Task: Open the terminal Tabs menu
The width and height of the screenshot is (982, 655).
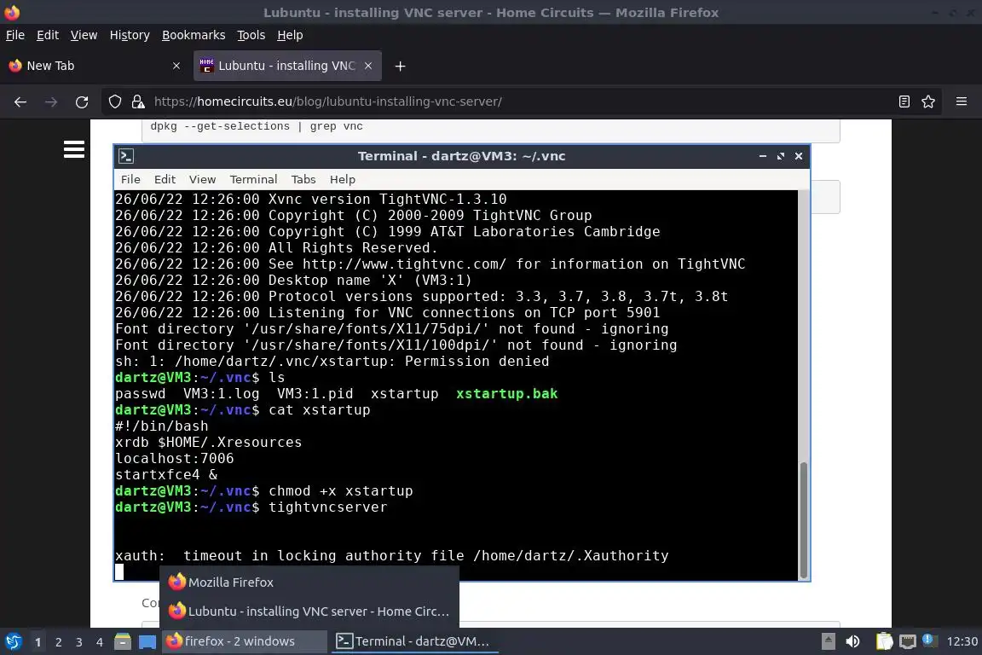Action: tap(303, 179)
